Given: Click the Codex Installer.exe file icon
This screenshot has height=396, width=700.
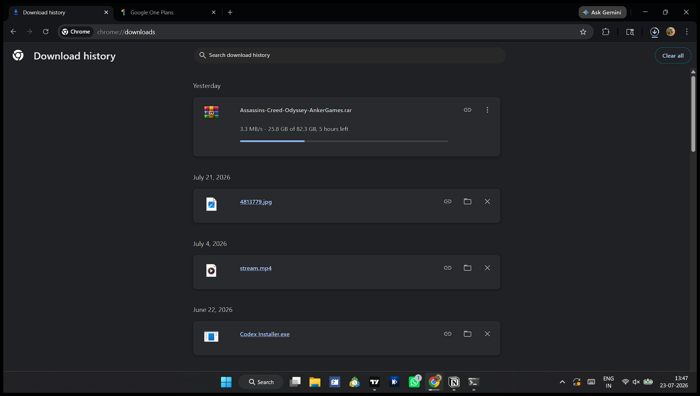Looking at the screenshot, I should (211, 336).
